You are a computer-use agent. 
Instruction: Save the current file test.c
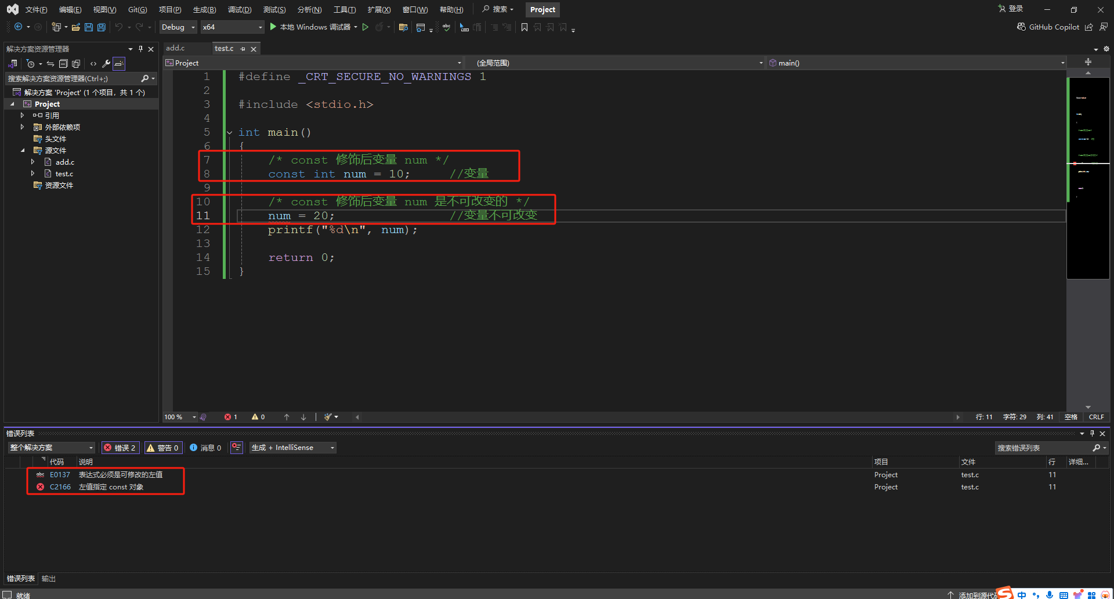[89, 27]
